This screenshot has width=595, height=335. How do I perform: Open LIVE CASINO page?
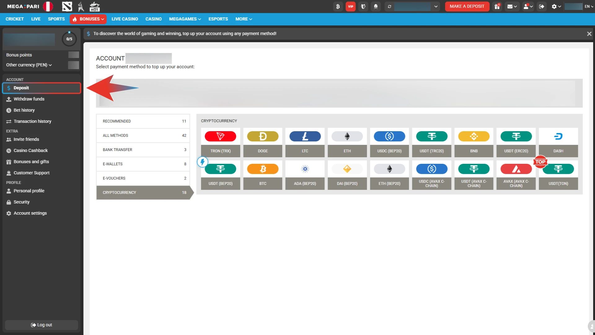[x=125, y=19]
